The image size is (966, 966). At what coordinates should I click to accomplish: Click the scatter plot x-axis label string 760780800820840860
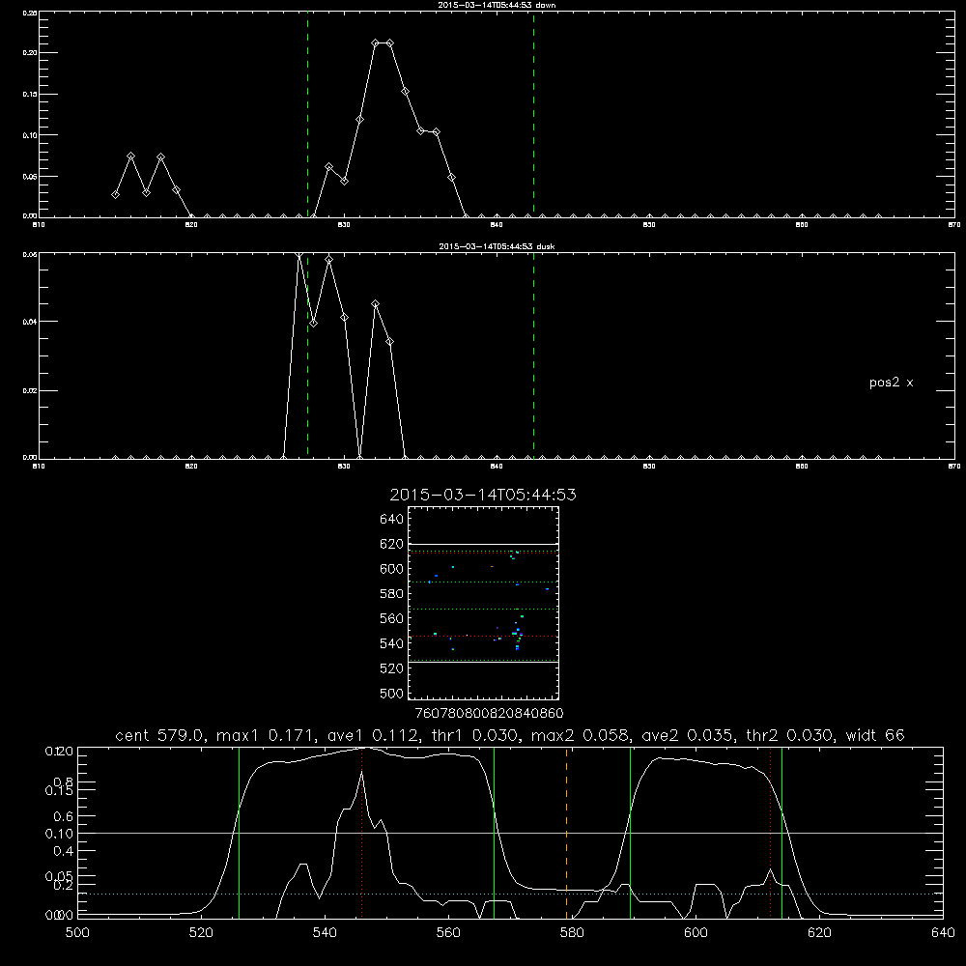489,714
